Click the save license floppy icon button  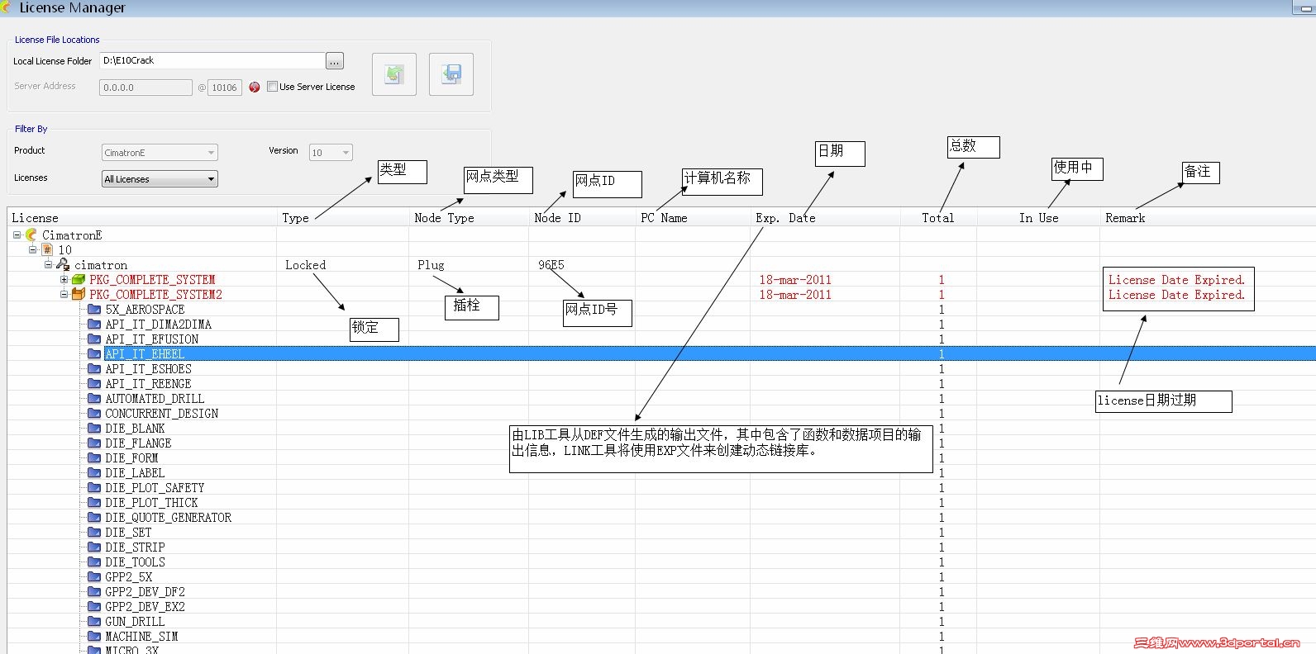pos(451,74)
